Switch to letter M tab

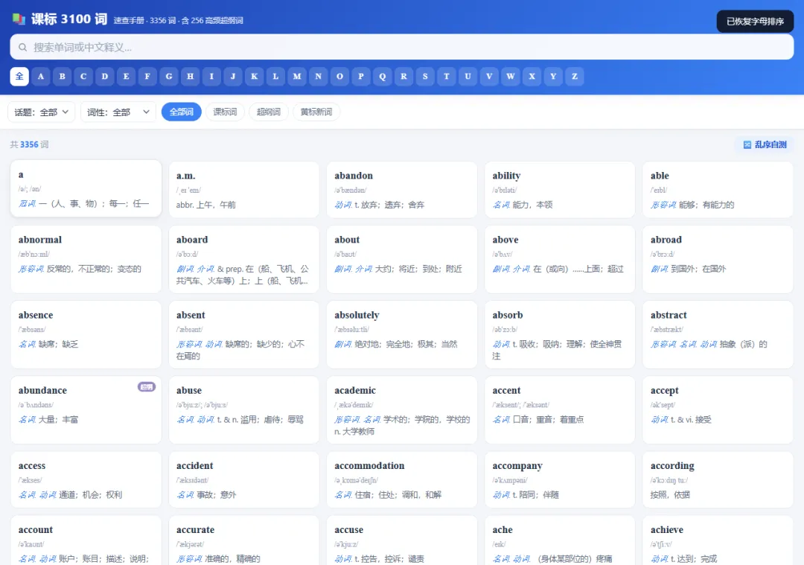297,77
